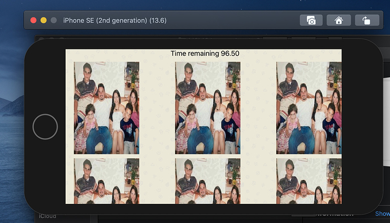Select the bottom-left family photo card
The width and height of the screenshot is (390, 223).
point(106,181)
